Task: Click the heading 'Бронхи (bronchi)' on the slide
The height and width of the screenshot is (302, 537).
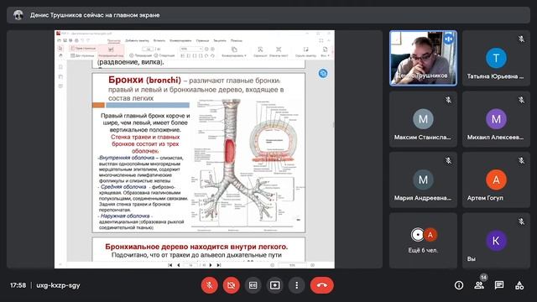Action: click(x=144, y=81)
